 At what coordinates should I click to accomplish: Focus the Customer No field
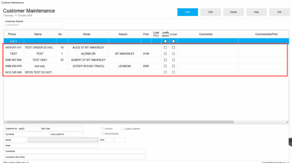click(22, 128)
